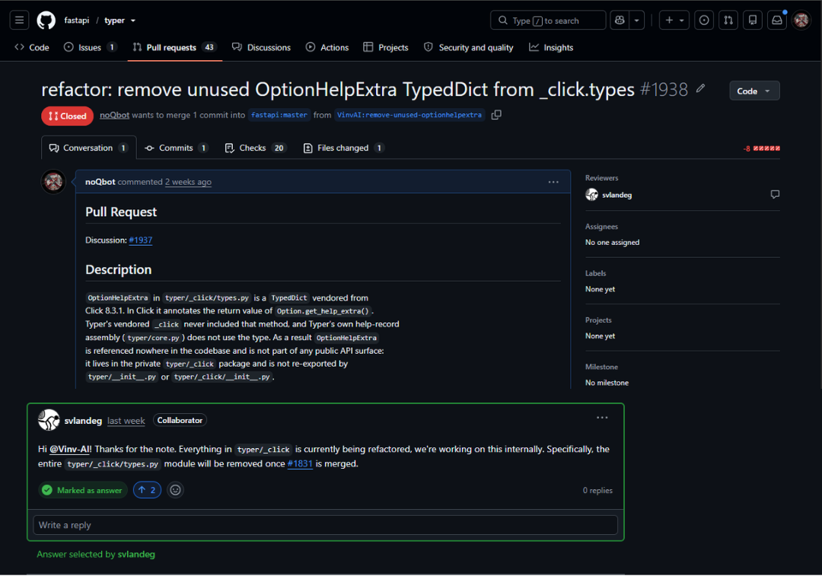Open the notifications inbox

click(x=777, y=21)
